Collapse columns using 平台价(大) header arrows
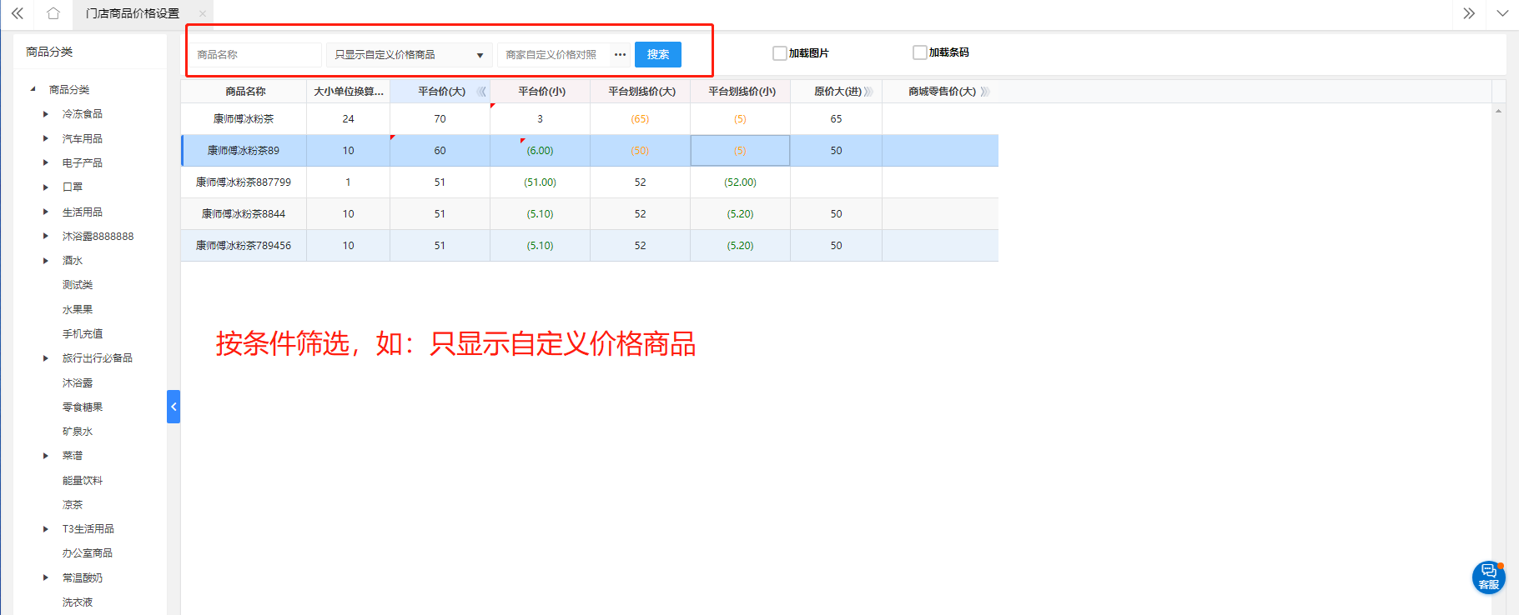Viewport: 1519px width, 615px height. [481, 92]
